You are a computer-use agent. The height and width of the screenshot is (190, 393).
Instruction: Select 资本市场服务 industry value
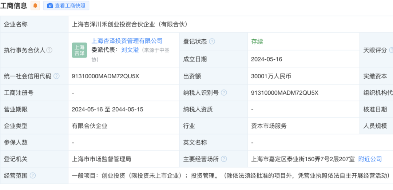[x=269, y=126]
